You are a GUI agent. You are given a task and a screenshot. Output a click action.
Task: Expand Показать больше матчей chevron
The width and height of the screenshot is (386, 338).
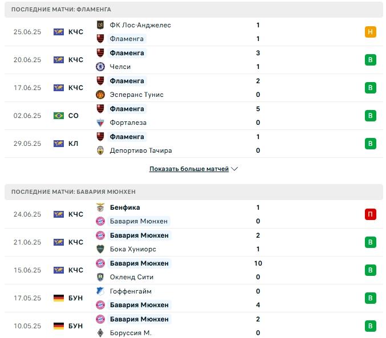pyautogui.click(x=234, y=169)
